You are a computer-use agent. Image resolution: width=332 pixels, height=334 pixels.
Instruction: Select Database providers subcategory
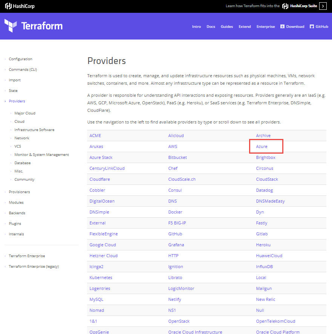tap(23, 163)
